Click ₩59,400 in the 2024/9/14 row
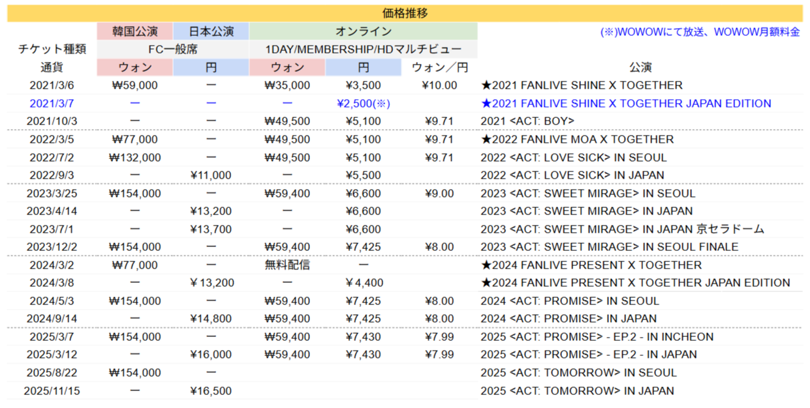 [287, 319]
